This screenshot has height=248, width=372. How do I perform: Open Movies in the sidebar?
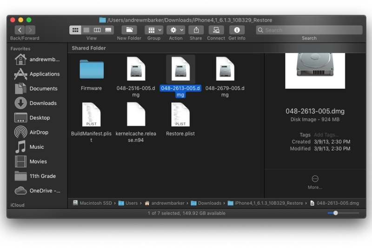pos(37,161)
